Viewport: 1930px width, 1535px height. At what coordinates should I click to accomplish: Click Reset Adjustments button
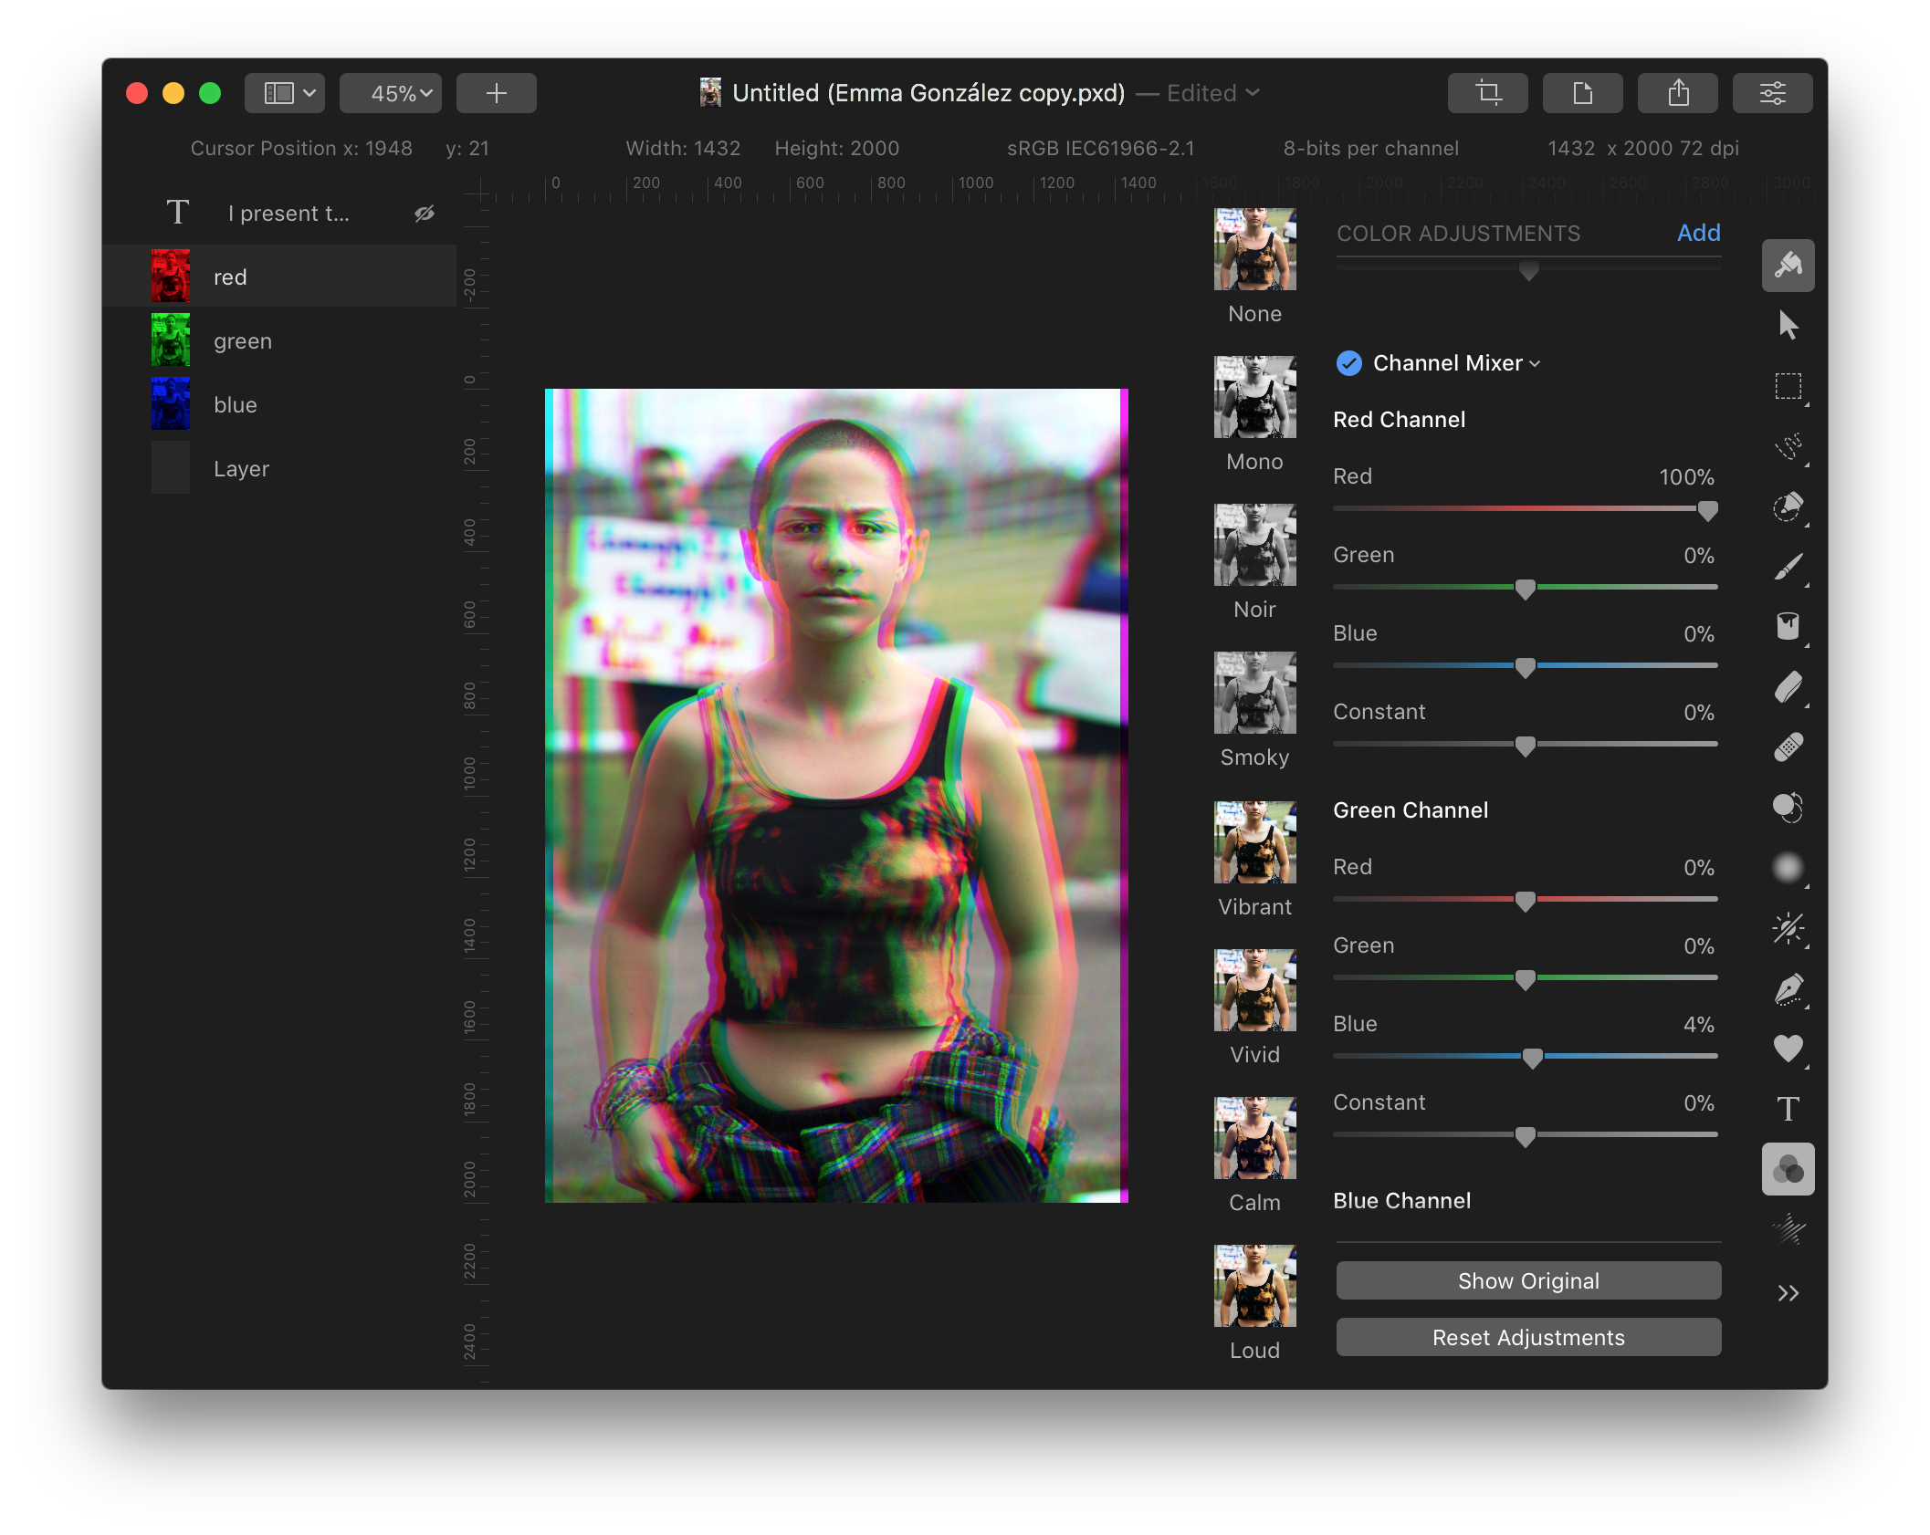(1528, 1337)
